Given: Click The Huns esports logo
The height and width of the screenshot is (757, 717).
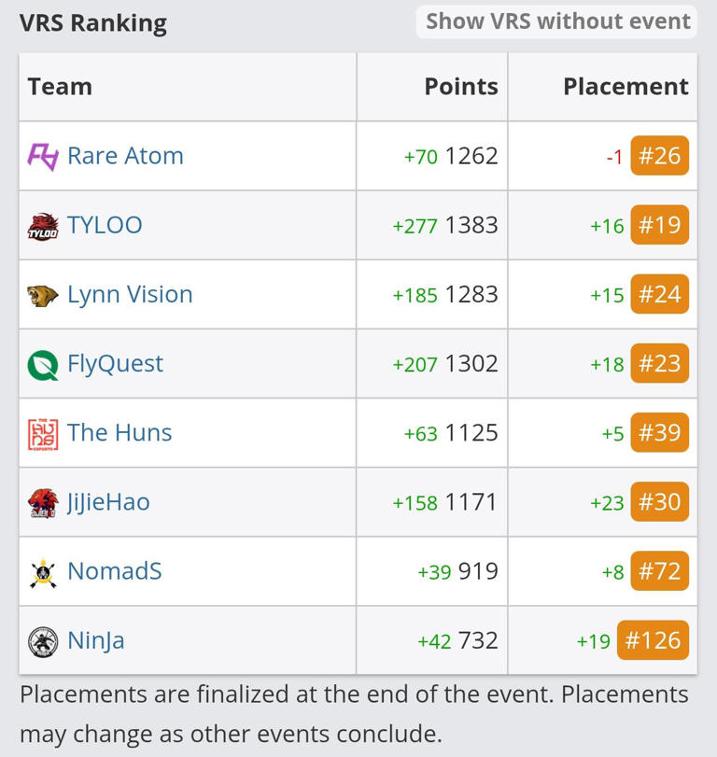Looking at the screenshot, I should [x=41, y=432].
